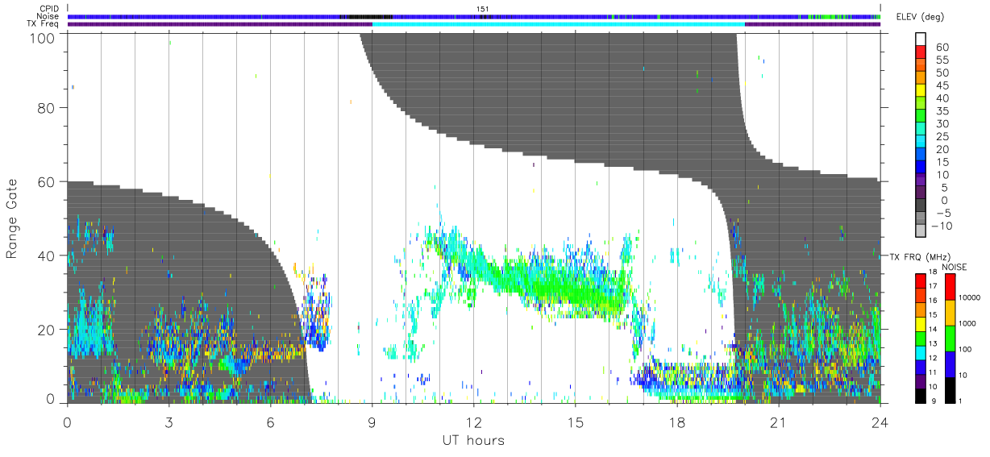Click the yellow 45 segment of elevation colorbar
The height and width of the screenshot is (457, 990).
(x=920, y=90)
